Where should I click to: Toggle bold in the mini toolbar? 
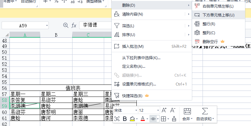click(125, 119)
